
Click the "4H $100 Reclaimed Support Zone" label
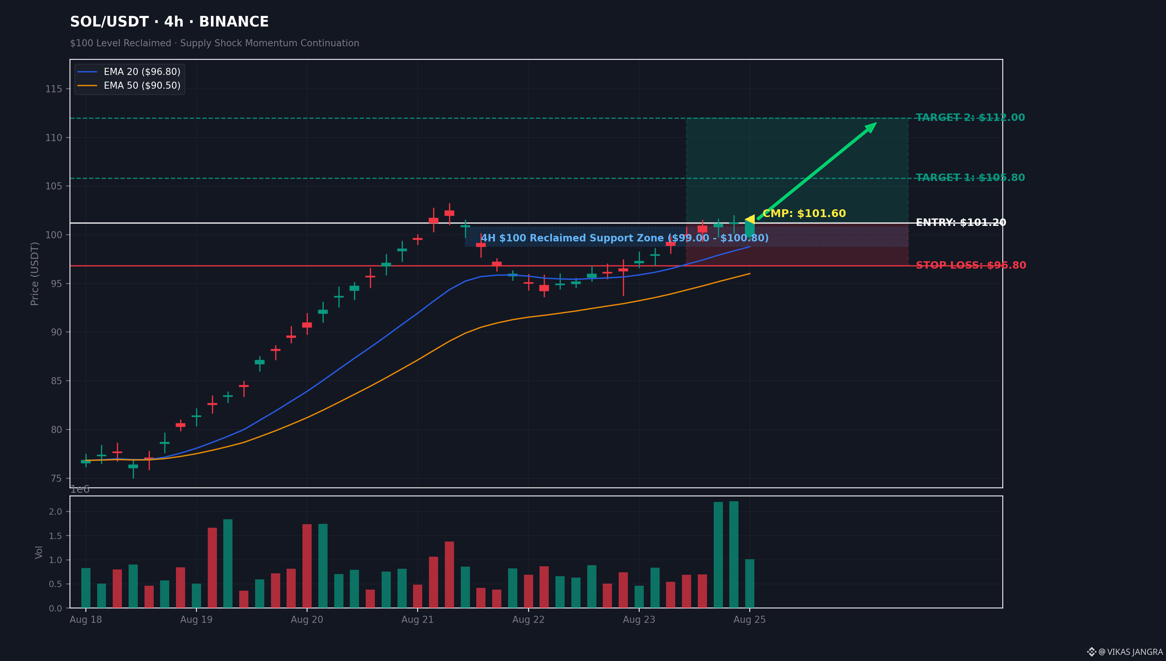[625, 238]
